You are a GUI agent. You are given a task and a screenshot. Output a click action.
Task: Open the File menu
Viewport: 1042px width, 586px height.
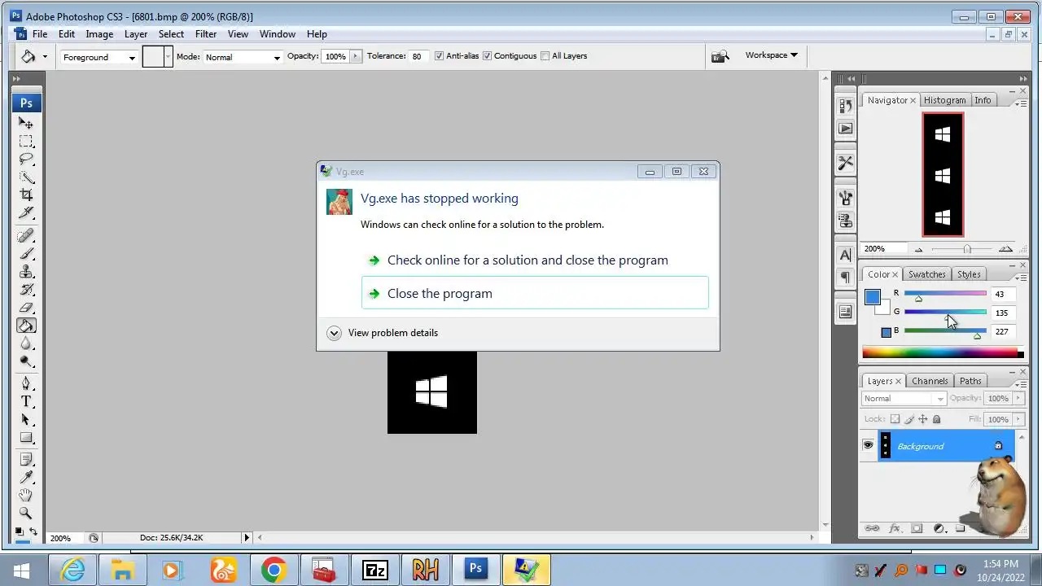click(x=40, y=34)
